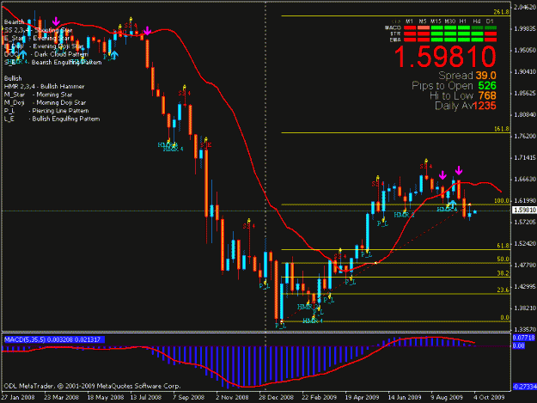The height and width of the screenshot is (403, 537).
Task: Click the 22 Feb 2009 date label
Action: [319, 397]
